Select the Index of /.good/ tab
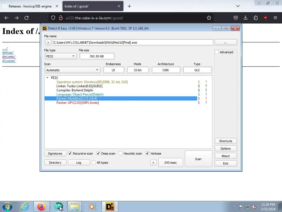Screen dimensions: 282x212 (x=93, y=6)
